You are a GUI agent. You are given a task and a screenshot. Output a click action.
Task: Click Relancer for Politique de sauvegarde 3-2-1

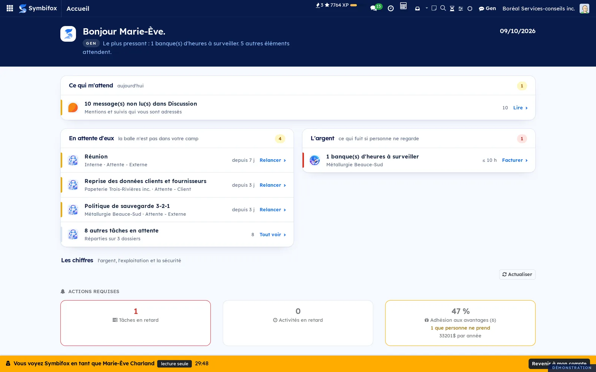point(273,210)
